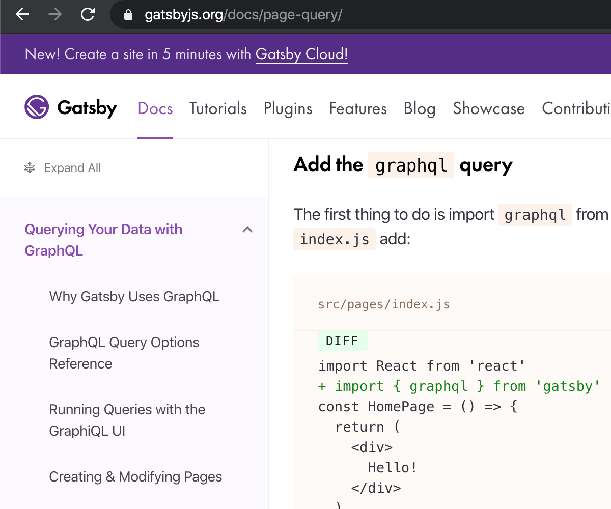The image size is (611, 509).
Task: Open the Showcase nav item
Action: (489, 108)
